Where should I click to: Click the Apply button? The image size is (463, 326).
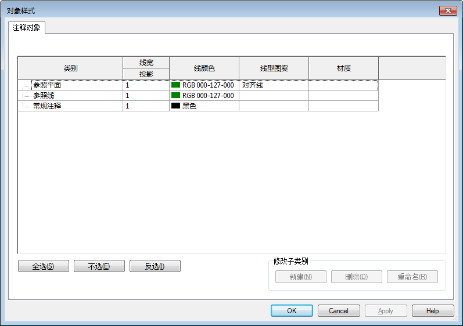[x=386, y=311]
